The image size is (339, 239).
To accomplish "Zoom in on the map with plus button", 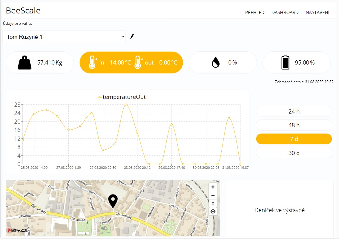I will coord(213,187).
